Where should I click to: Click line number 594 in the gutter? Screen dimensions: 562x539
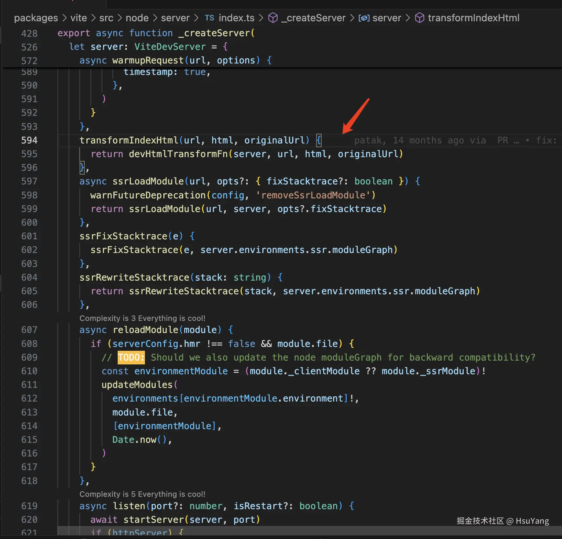point(29,140)
